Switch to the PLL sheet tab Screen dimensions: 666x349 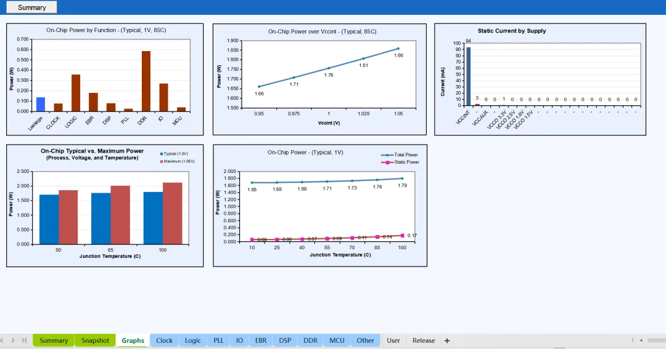tap(219, 340)
